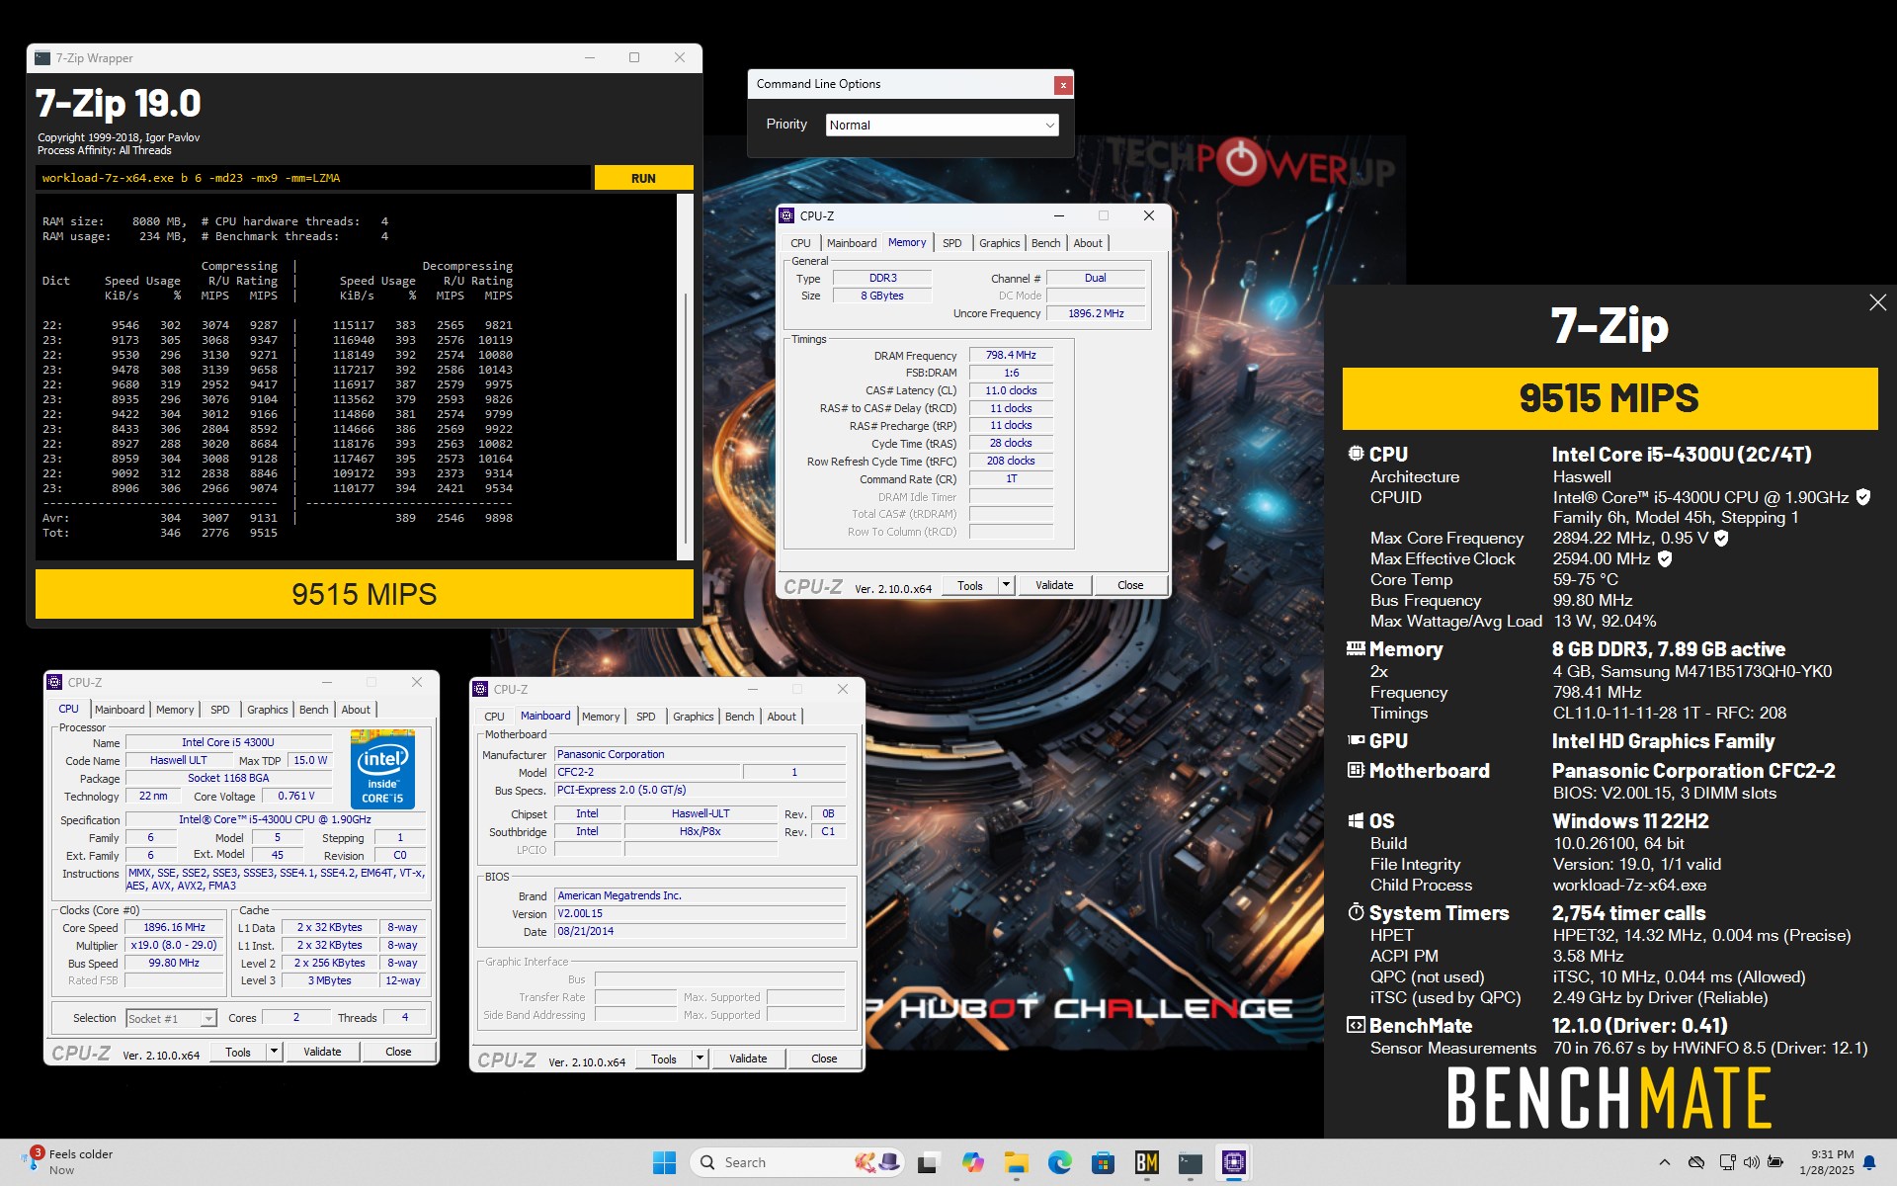Click the taskbar Search box

pyautogui.click(x=796, y=1162)
